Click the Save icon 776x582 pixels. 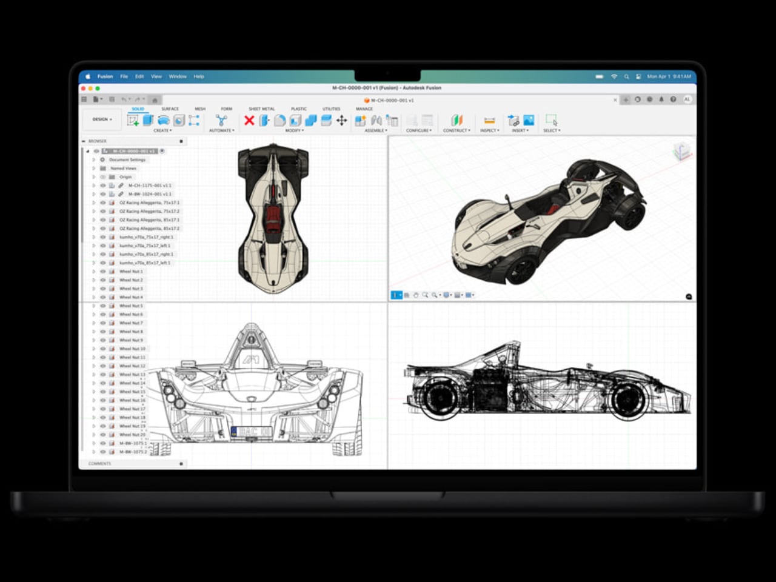pos(112,99)
